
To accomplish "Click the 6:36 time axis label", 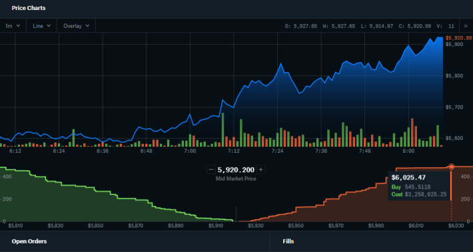I will point(103,151).
